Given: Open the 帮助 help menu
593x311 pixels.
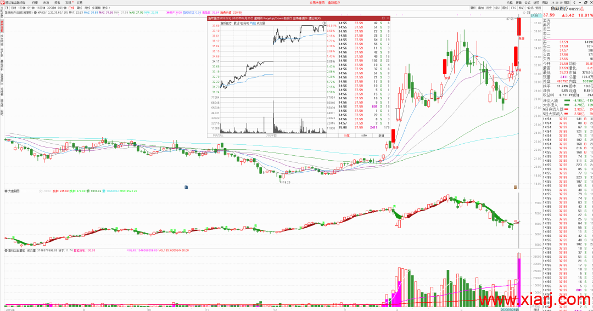Looking at the screenshot, I should [x=545, y=2].
